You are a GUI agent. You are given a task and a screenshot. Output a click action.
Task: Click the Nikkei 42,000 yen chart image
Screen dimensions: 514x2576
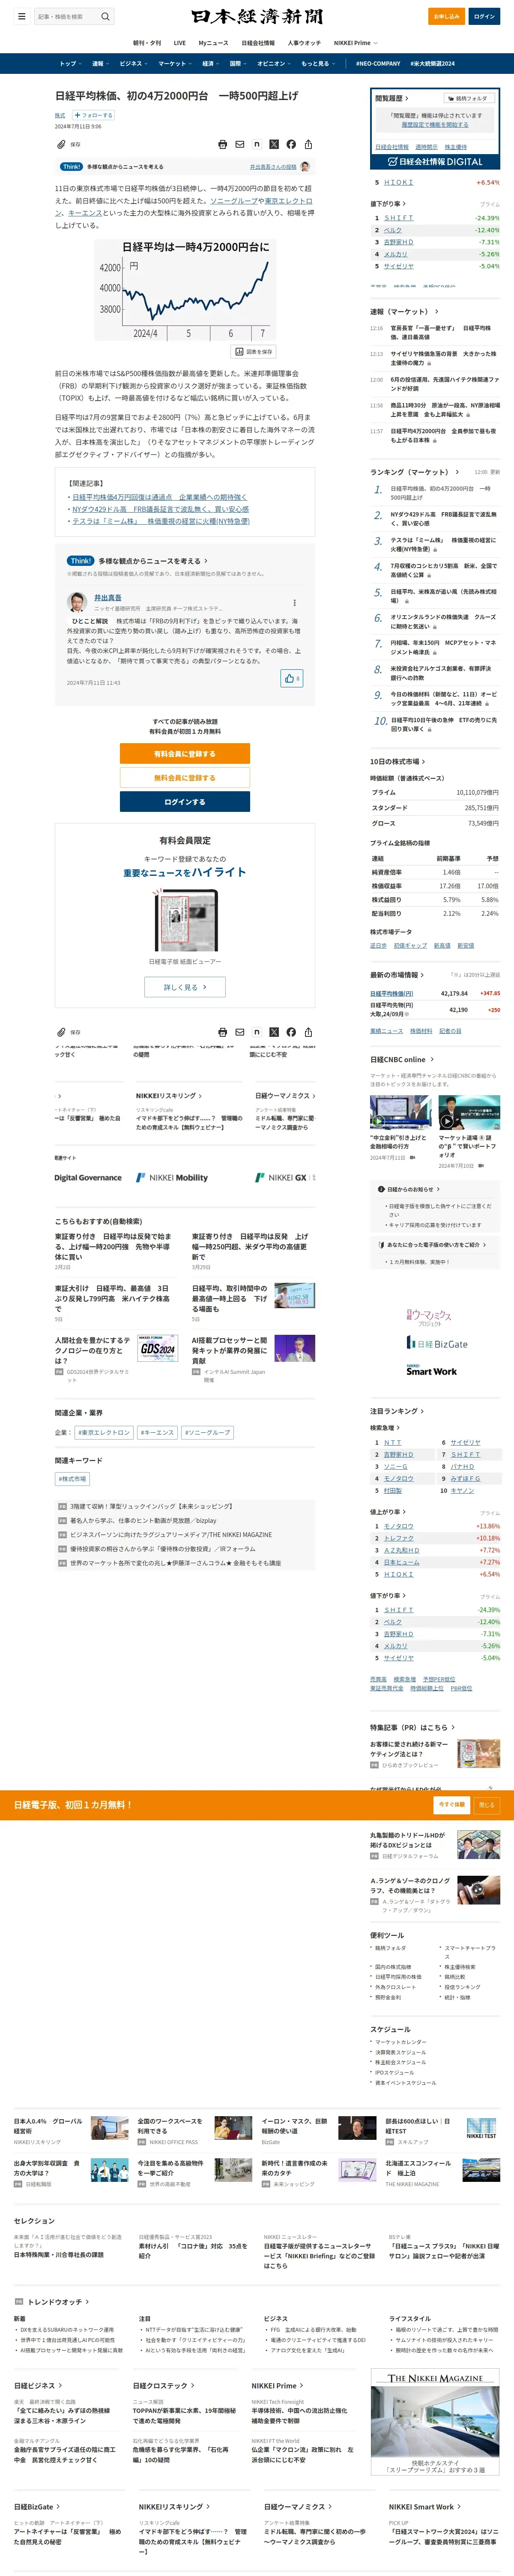coord(185,290)
